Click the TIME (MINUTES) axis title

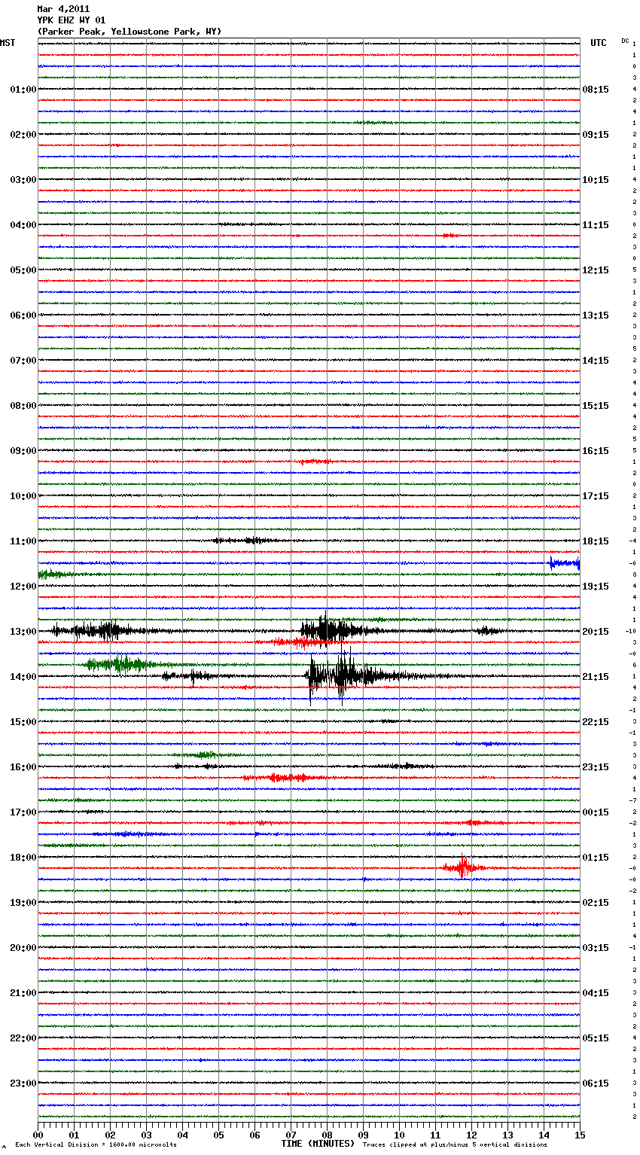tap(318, 1144)
